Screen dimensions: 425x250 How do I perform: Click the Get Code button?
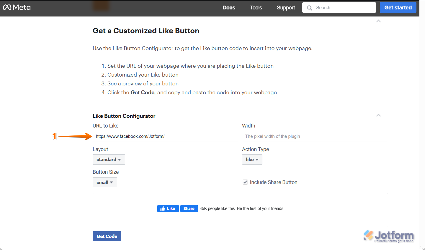(107, 236)
